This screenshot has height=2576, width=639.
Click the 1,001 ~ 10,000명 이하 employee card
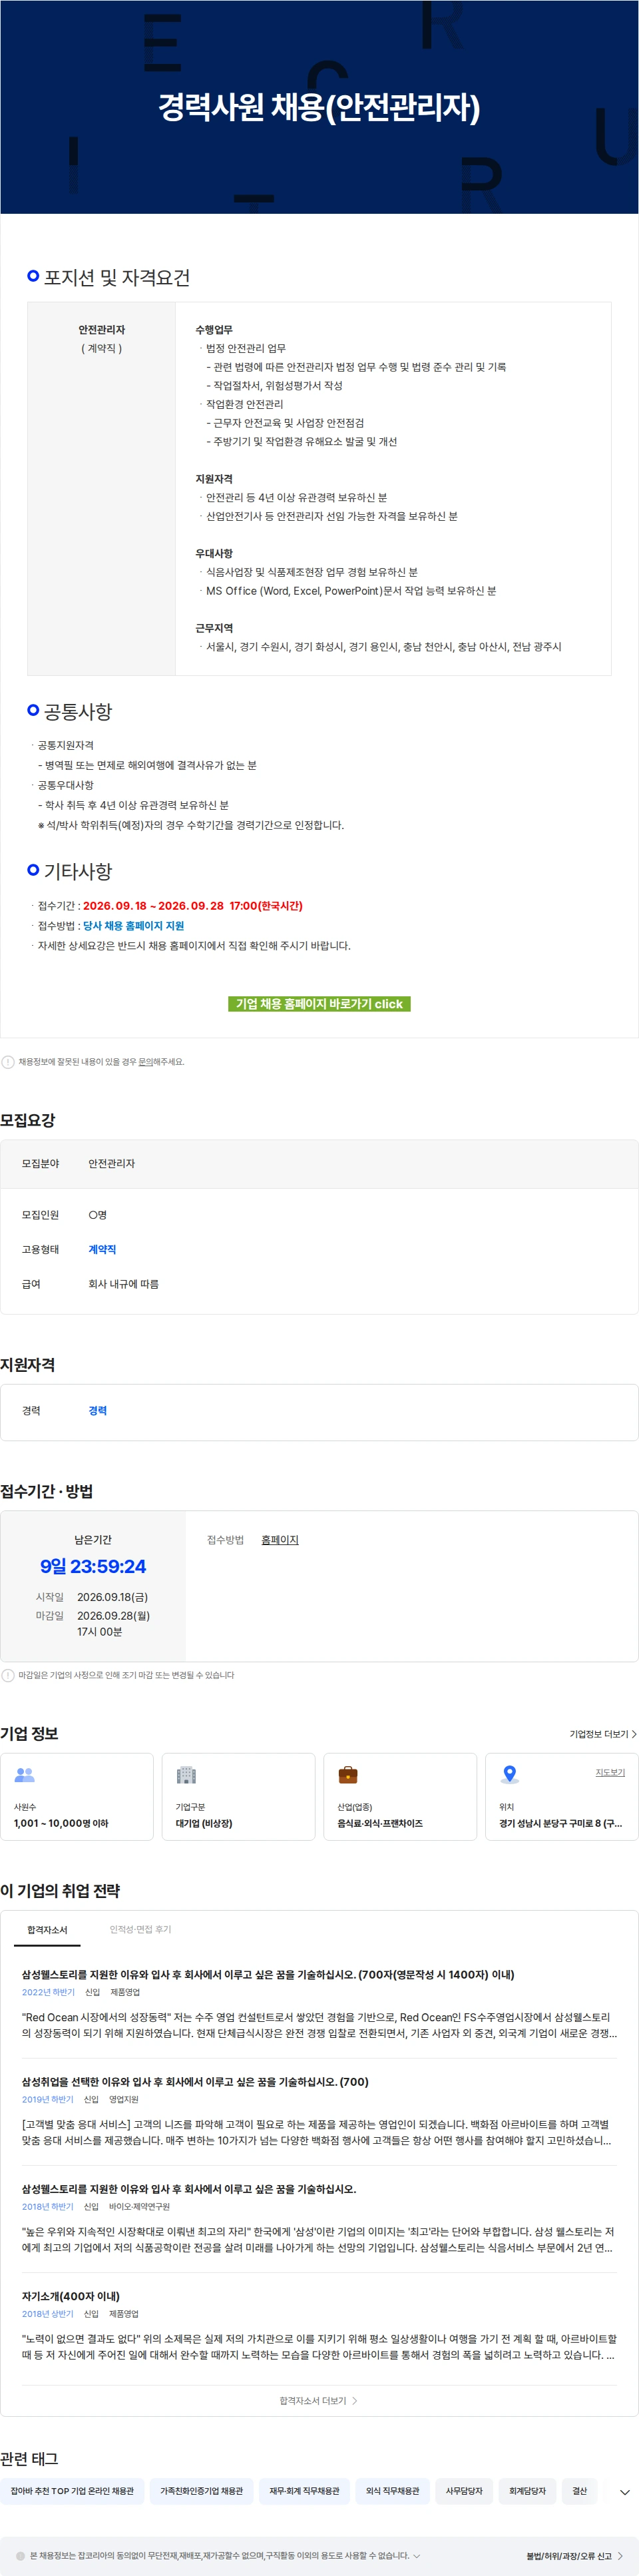pos(77,1797)
